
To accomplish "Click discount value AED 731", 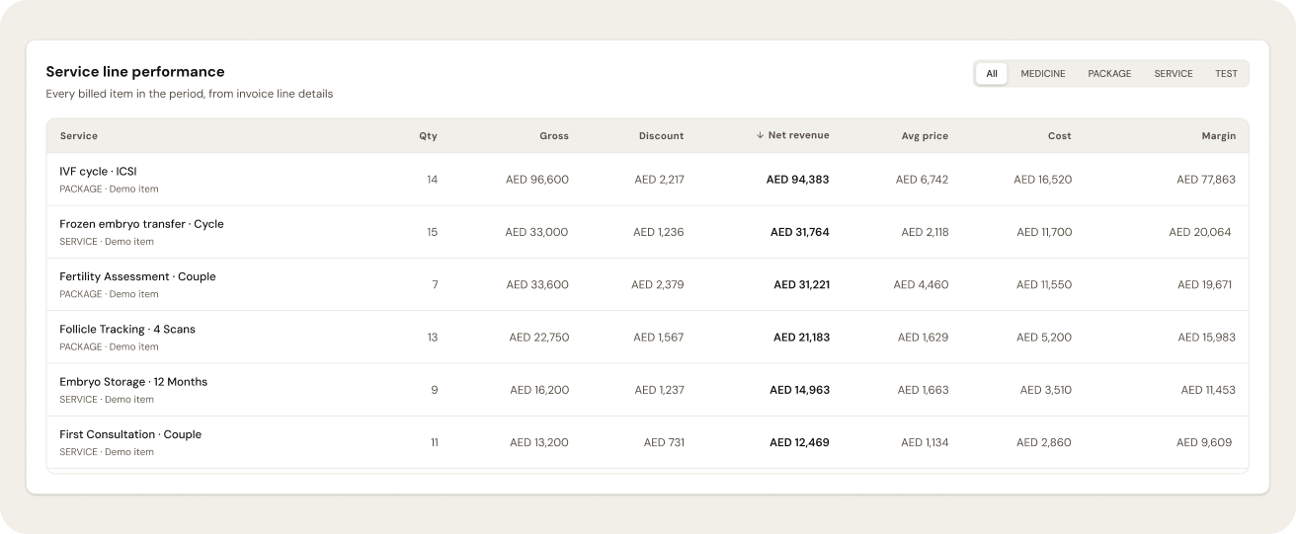I will pos(664,442).
